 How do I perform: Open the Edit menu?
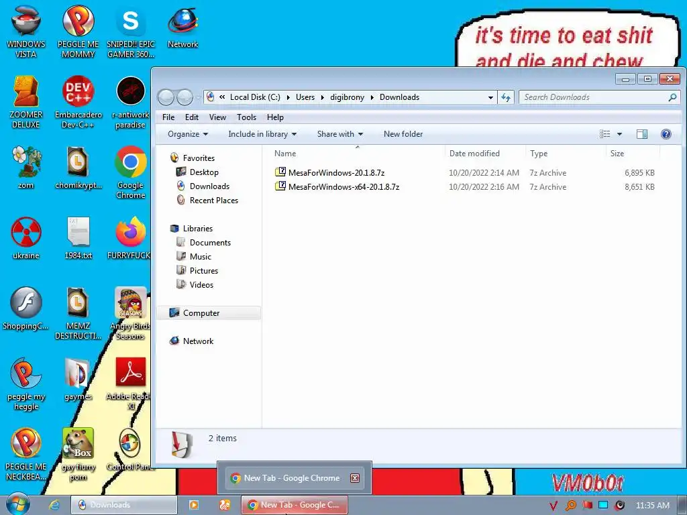coord(191,117)
